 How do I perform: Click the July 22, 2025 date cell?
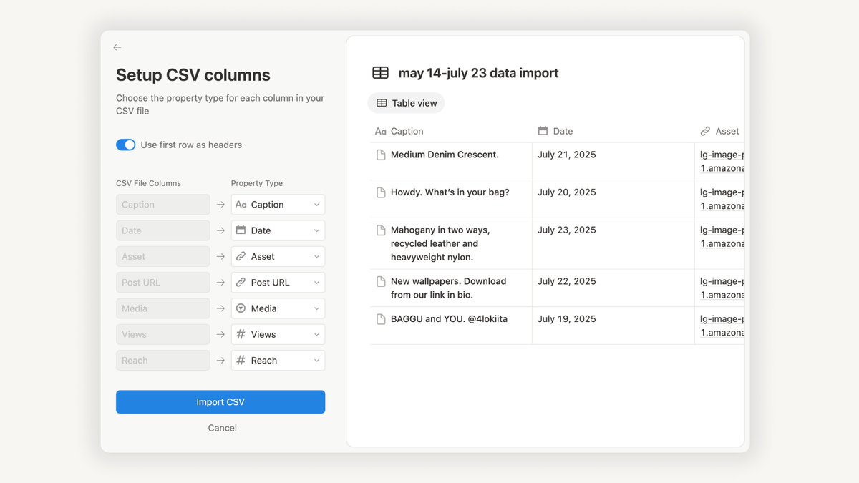coord(613,288)
